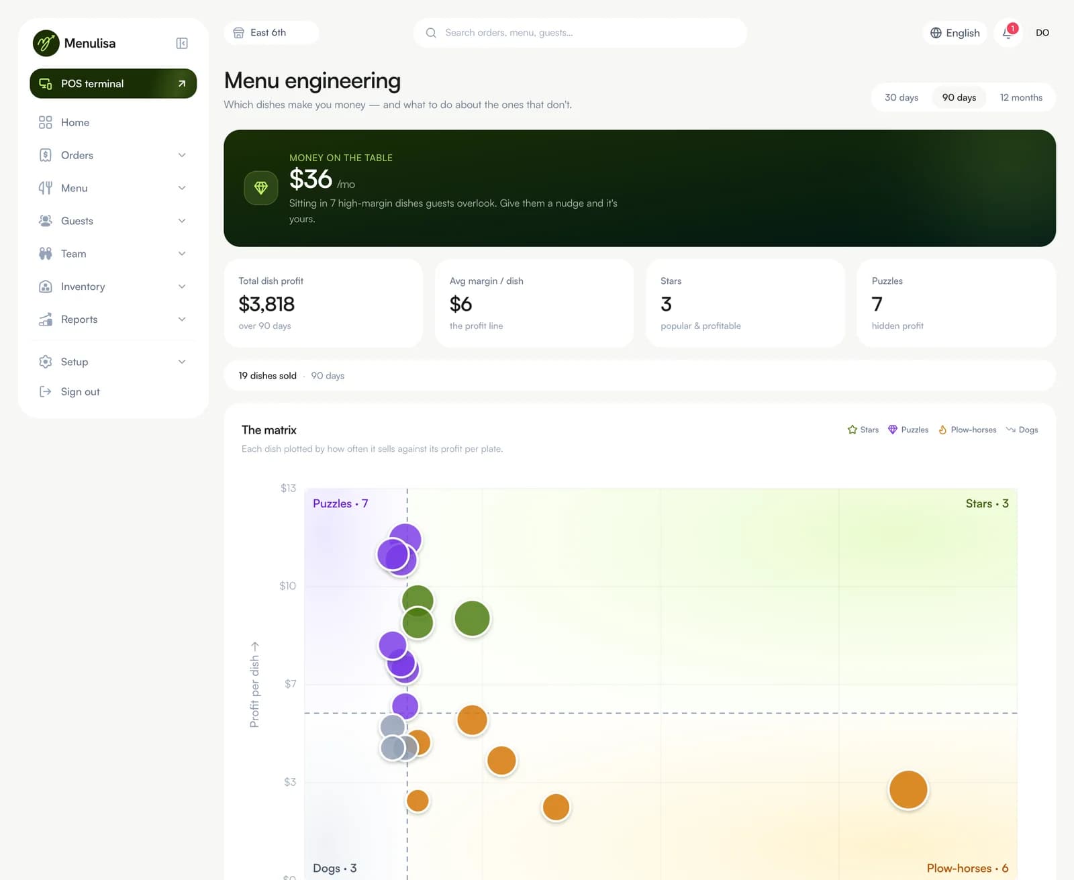1074x880 pixels.
Task: Click the Guests people icon
Action: (x=46, y=221)
